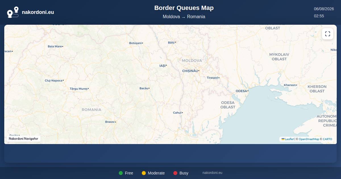Click the Târgu Mureș label on map
Screen dimensions: 341x179
(79, 89)
